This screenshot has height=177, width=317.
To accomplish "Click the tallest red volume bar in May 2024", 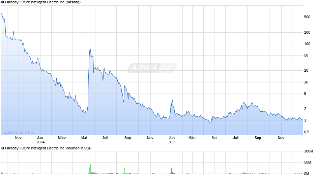I will pyautogui.click(x=90, y=165).
